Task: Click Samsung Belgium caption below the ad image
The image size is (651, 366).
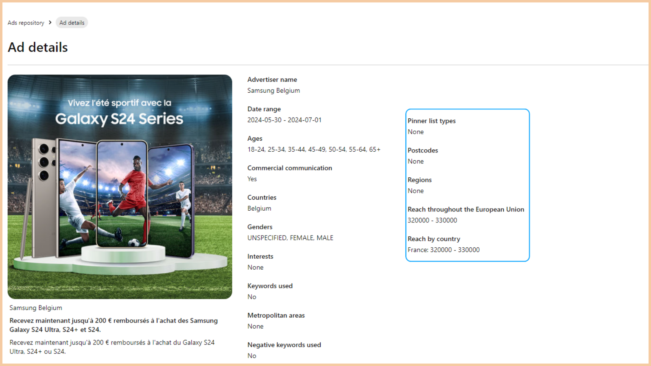Action: [x=36, y=308]
